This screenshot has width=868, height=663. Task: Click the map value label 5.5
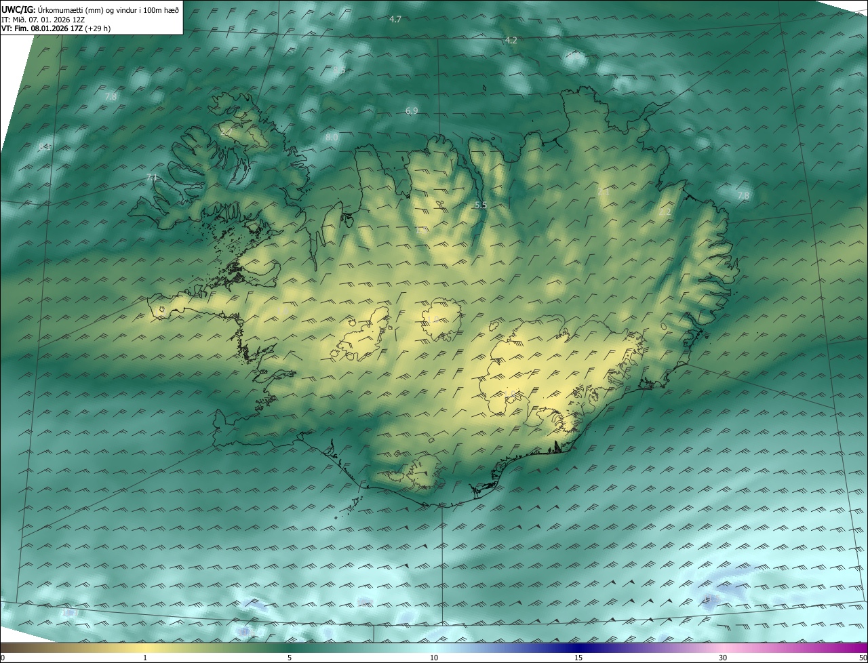[481, 205]
